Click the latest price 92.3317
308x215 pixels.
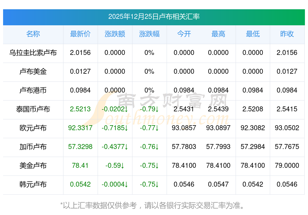(x=80, y=128)
